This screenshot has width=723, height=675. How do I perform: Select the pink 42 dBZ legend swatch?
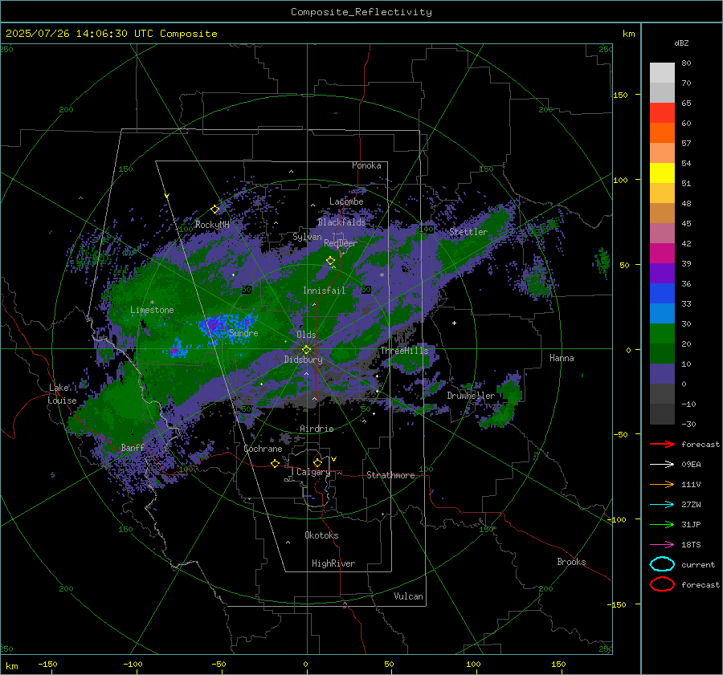662,233
